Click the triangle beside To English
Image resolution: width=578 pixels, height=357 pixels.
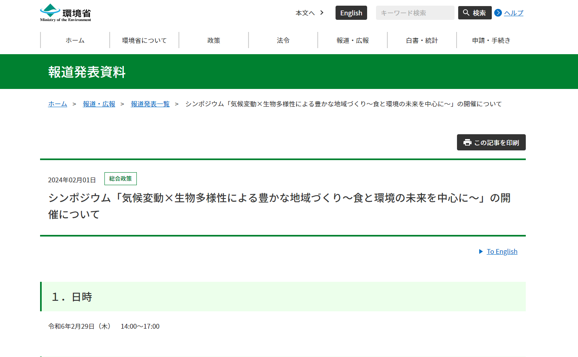point(481,251)
